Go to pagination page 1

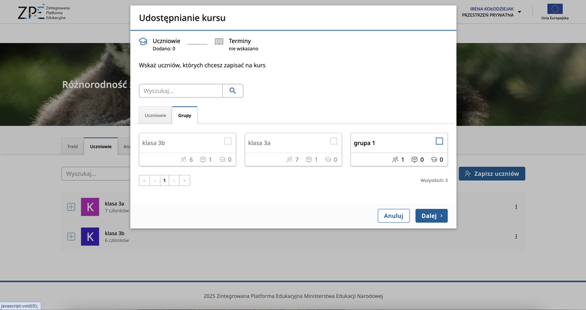pos(164,180)
